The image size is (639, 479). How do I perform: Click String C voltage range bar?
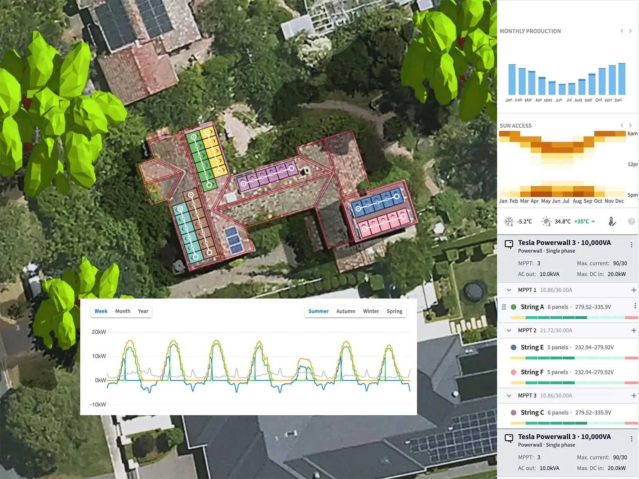[x=574, y=423]
